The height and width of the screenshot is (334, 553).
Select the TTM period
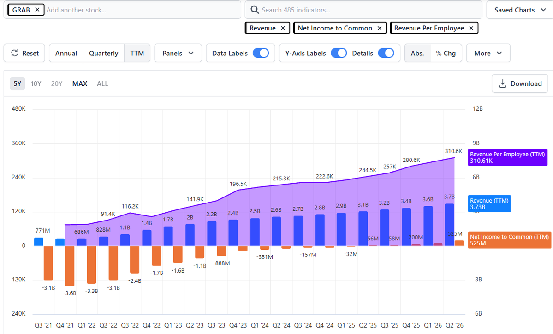[137, 53]
